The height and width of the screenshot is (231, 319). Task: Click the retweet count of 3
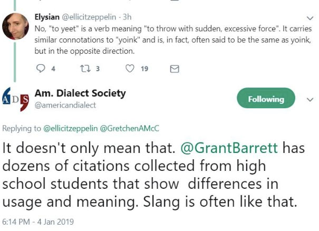[x=98, y=69]
